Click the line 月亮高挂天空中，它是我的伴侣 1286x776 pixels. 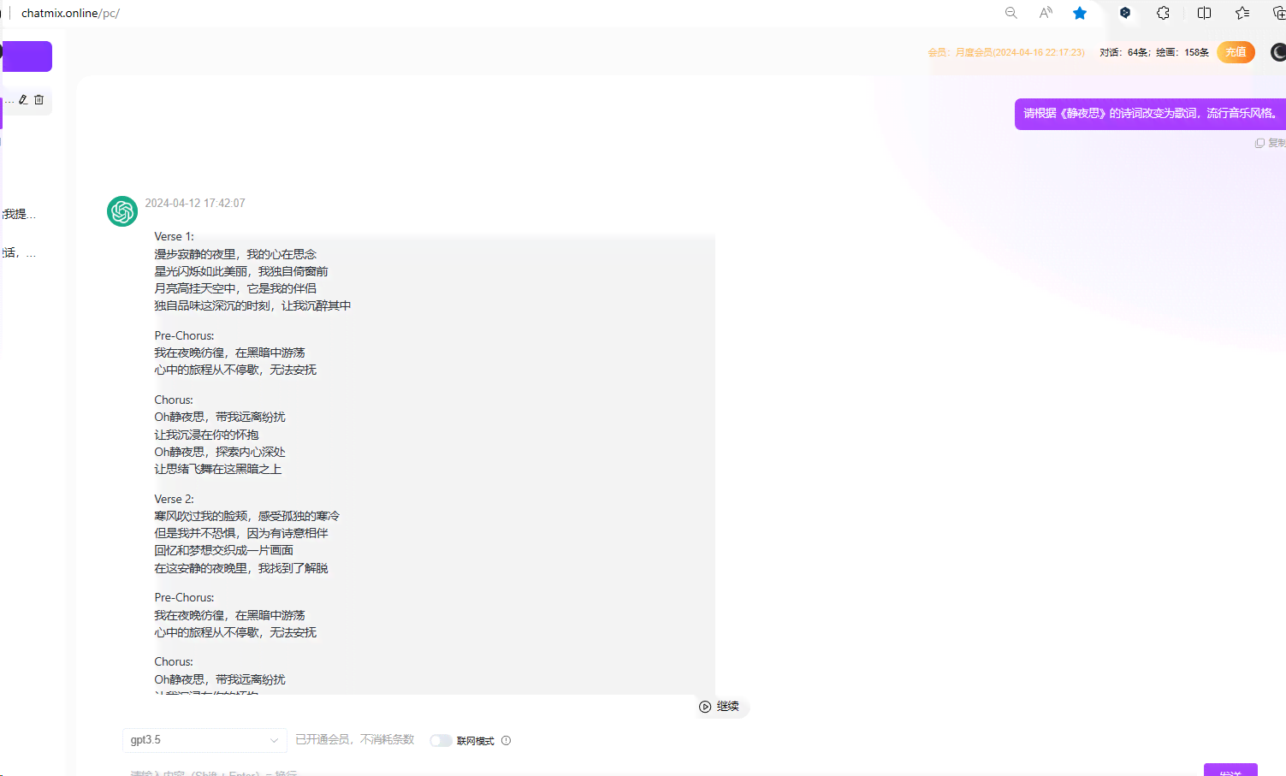pyautogui.click(x=235, y=288)
